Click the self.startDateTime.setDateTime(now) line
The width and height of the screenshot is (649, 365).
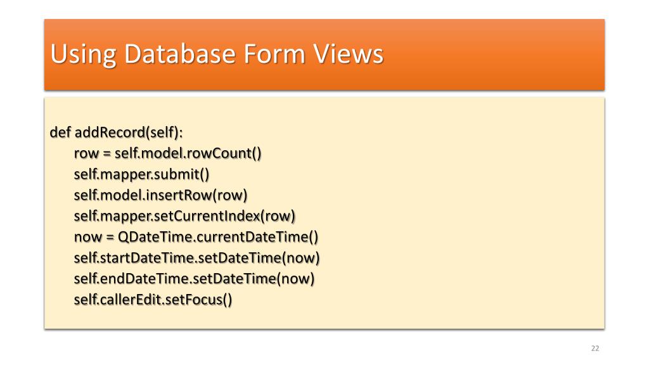pos(197,258)
